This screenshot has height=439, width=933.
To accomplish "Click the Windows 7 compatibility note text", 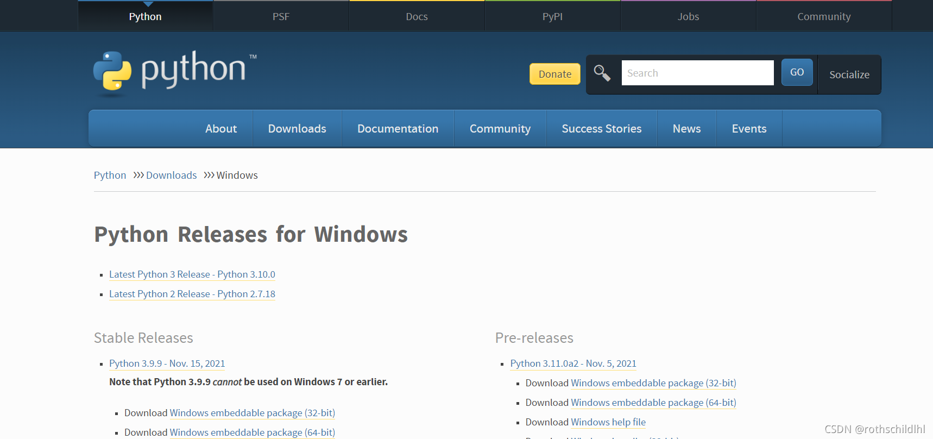I will coord(248,382).
